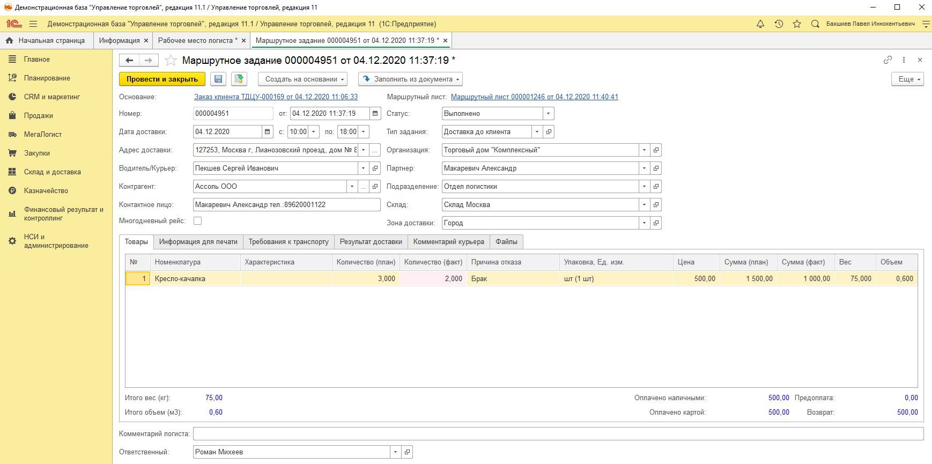Image resolution: width=932 pixels, height=464 pixels.
Task: Expand Тип задания dropdown
Action: (537, 132)
